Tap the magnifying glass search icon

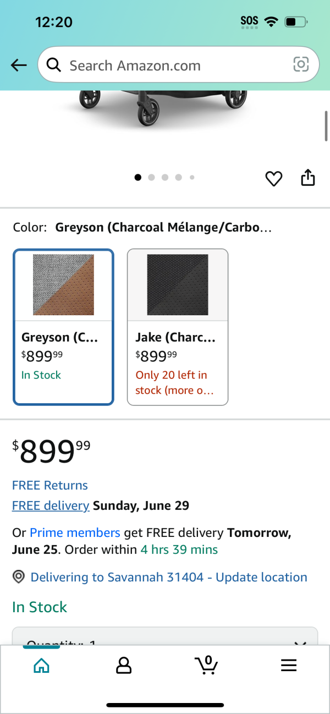[53, 65]
